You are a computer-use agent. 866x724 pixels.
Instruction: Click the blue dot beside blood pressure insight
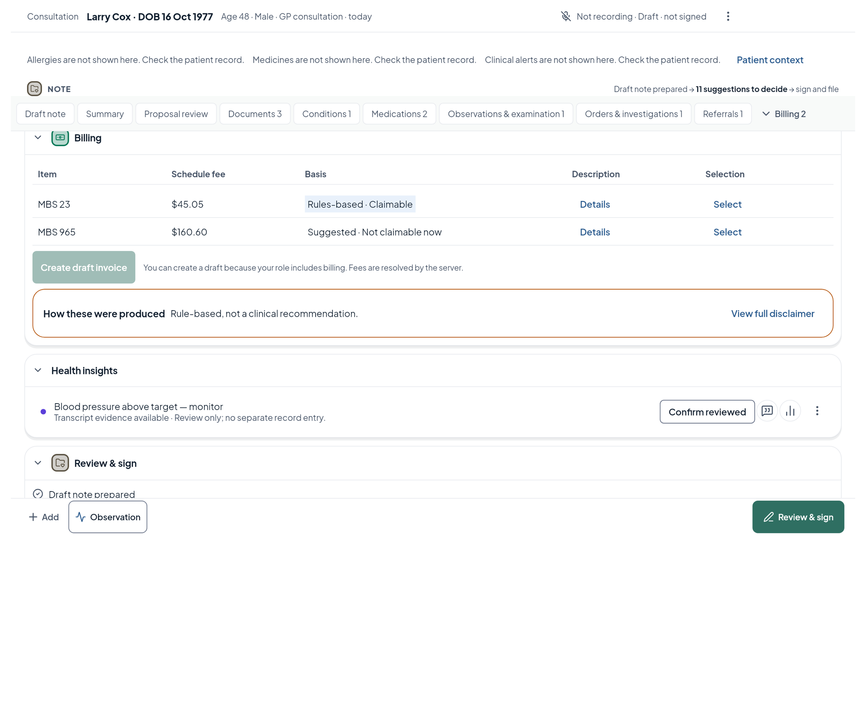coord(43,412)
